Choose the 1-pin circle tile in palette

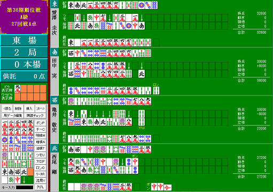[5, 140]
